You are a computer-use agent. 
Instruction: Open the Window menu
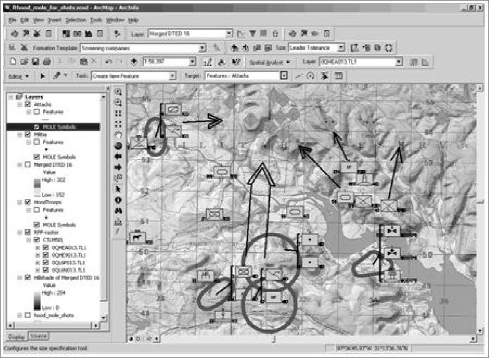point(115,21)
